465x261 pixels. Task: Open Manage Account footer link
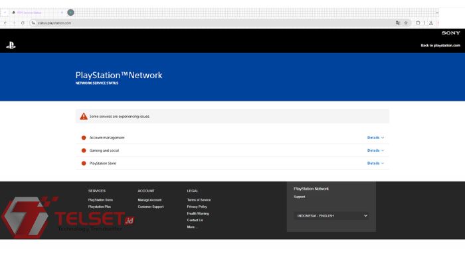pos(149,200)
